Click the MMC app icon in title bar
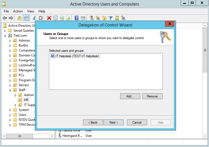Image resolution: width=209 pixels, height=147 pixels. 4,4
